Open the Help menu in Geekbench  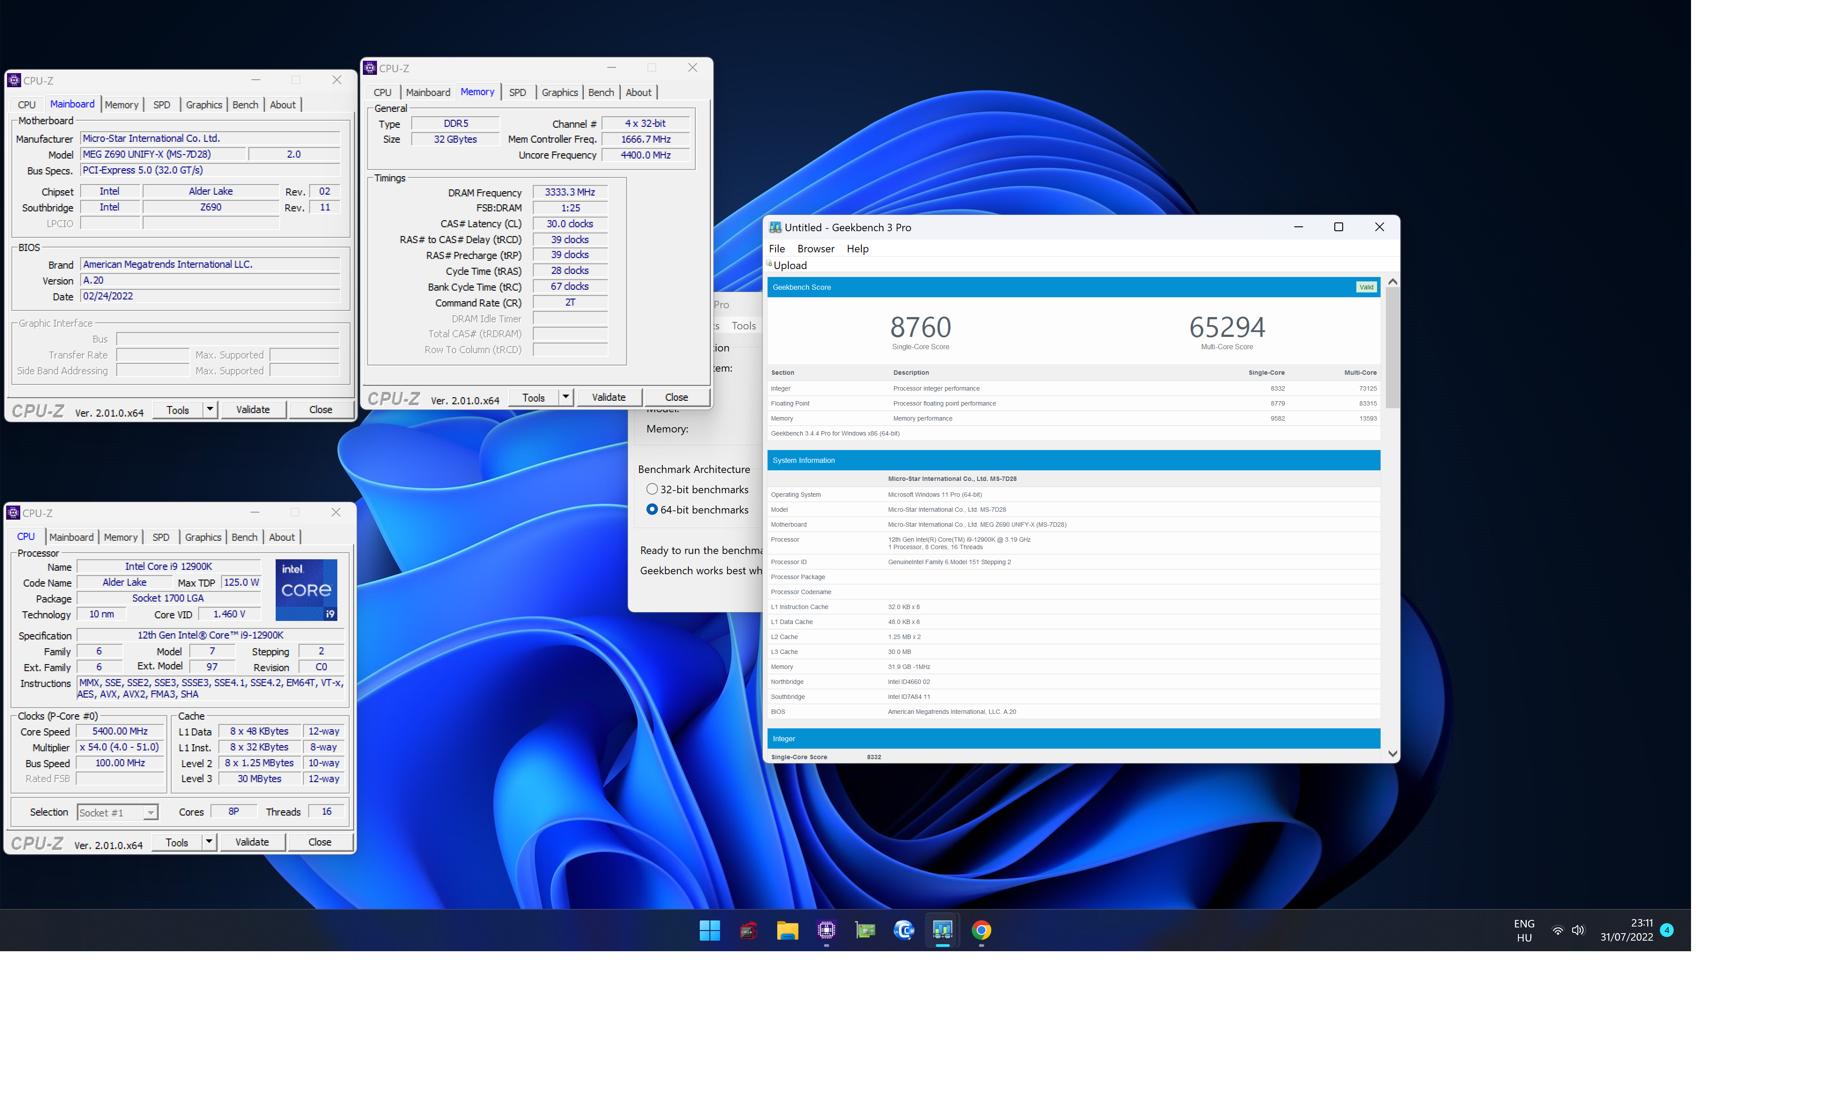[x=857, y=249]
